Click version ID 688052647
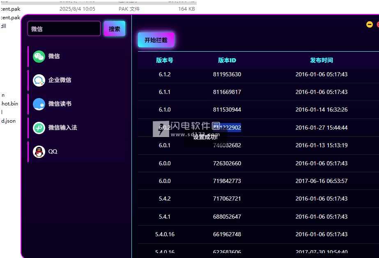 [x=227, y=217]
